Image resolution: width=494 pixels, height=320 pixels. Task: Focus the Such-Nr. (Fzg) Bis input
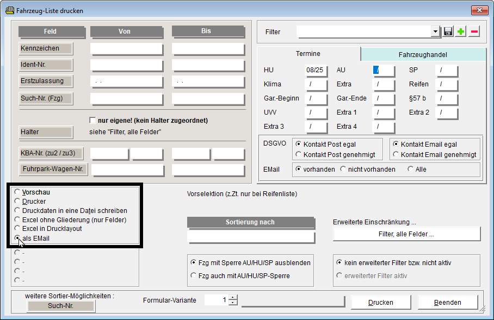(x=208, y=99)
